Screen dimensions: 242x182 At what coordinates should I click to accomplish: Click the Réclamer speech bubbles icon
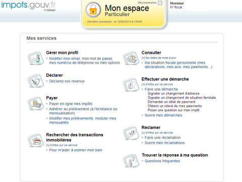tap(132, 133)
